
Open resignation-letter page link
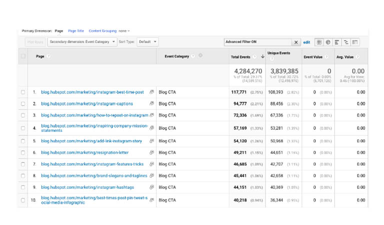pos(84,152)
